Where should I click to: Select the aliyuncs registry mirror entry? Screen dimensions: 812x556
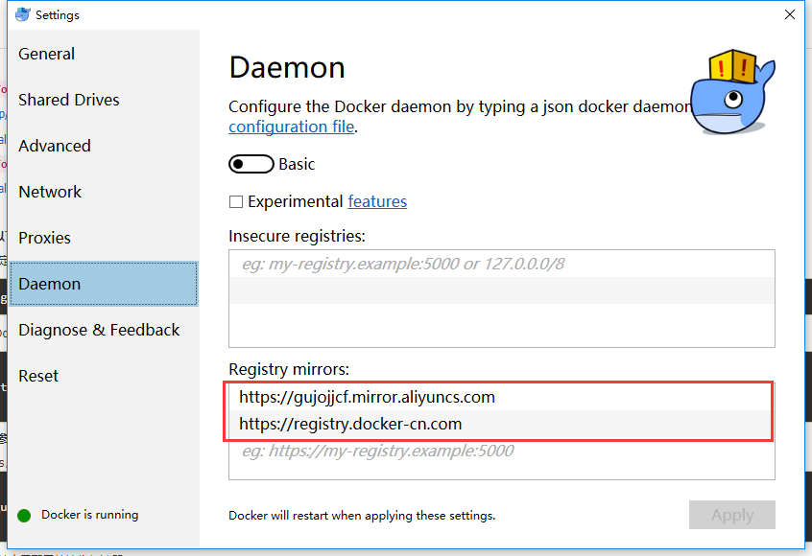click(x=502, y=397)
